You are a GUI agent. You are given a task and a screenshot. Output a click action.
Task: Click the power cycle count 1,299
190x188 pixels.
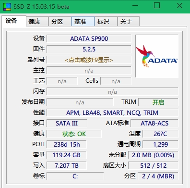click(x=160, y=145)
